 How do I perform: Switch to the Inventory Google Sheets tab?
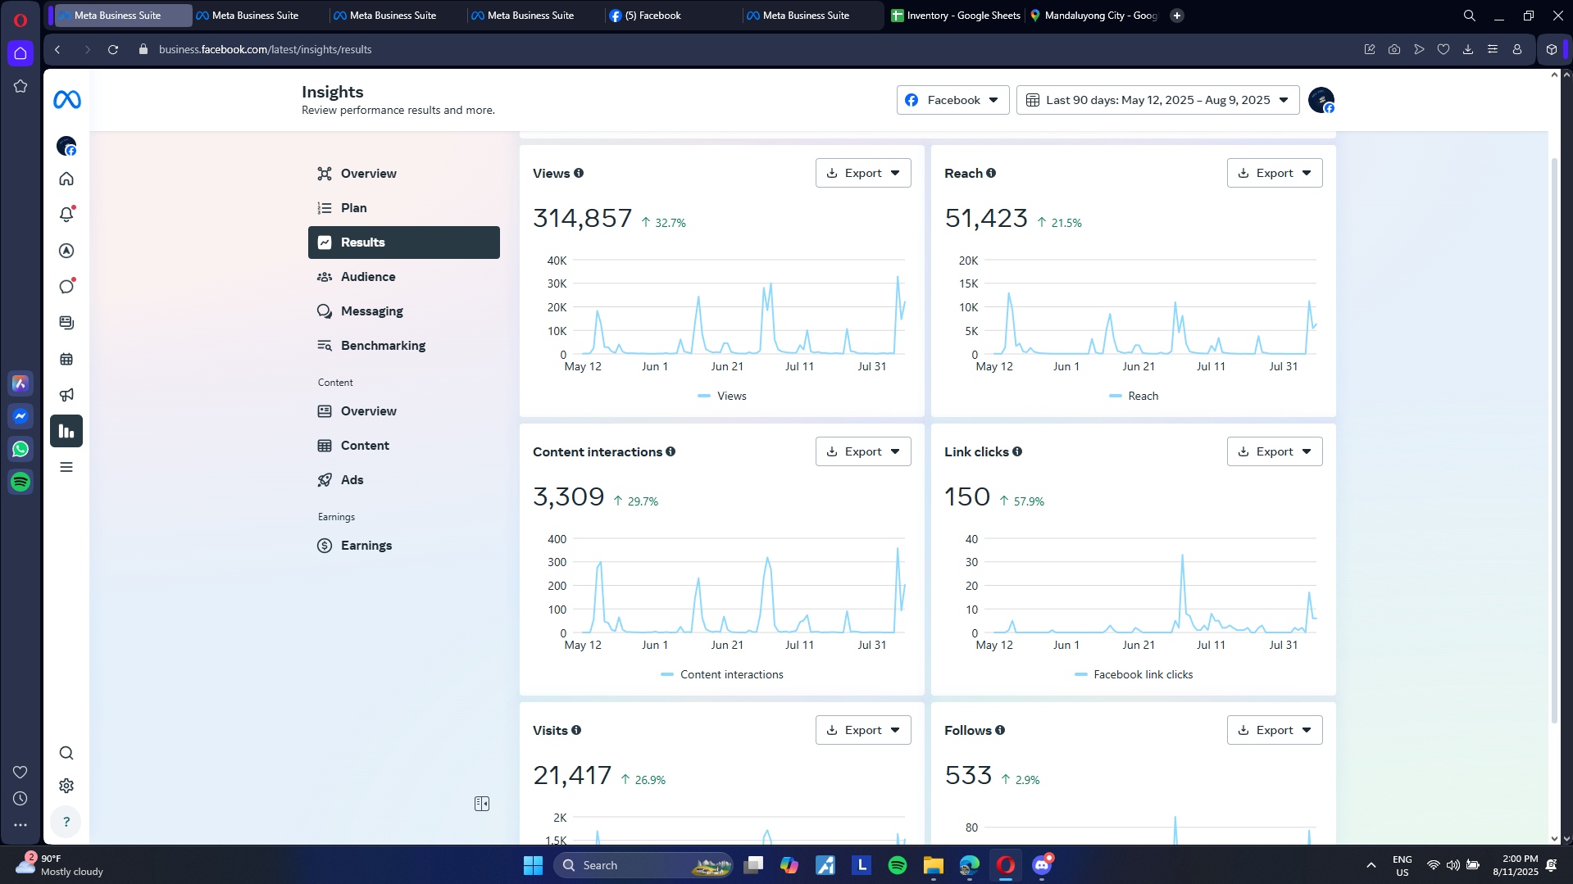pyautogui.click(x=955, y=16)
